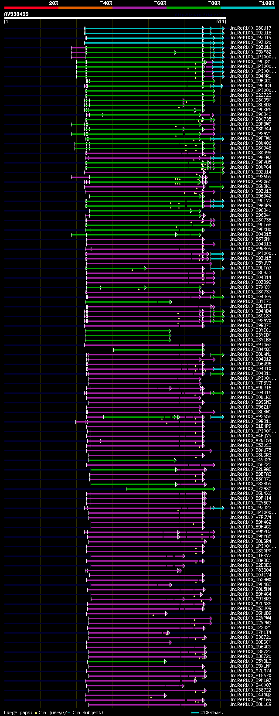Select label UniRef100_B4FQY9

tap(250, 436)
